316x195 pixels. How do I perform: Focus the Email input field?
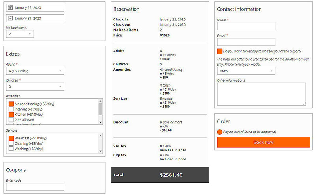(x=246, y=42)
